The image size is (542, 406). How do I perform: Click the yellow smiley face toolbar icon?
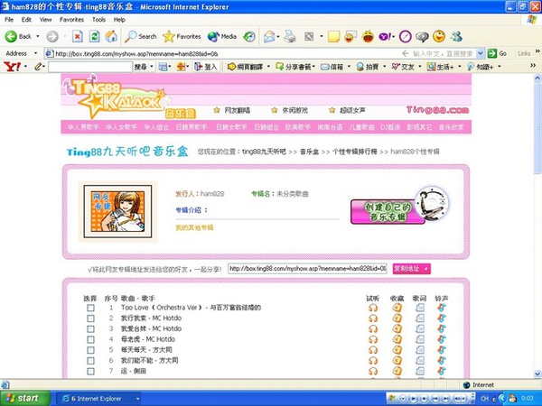[x=439, y=36]
